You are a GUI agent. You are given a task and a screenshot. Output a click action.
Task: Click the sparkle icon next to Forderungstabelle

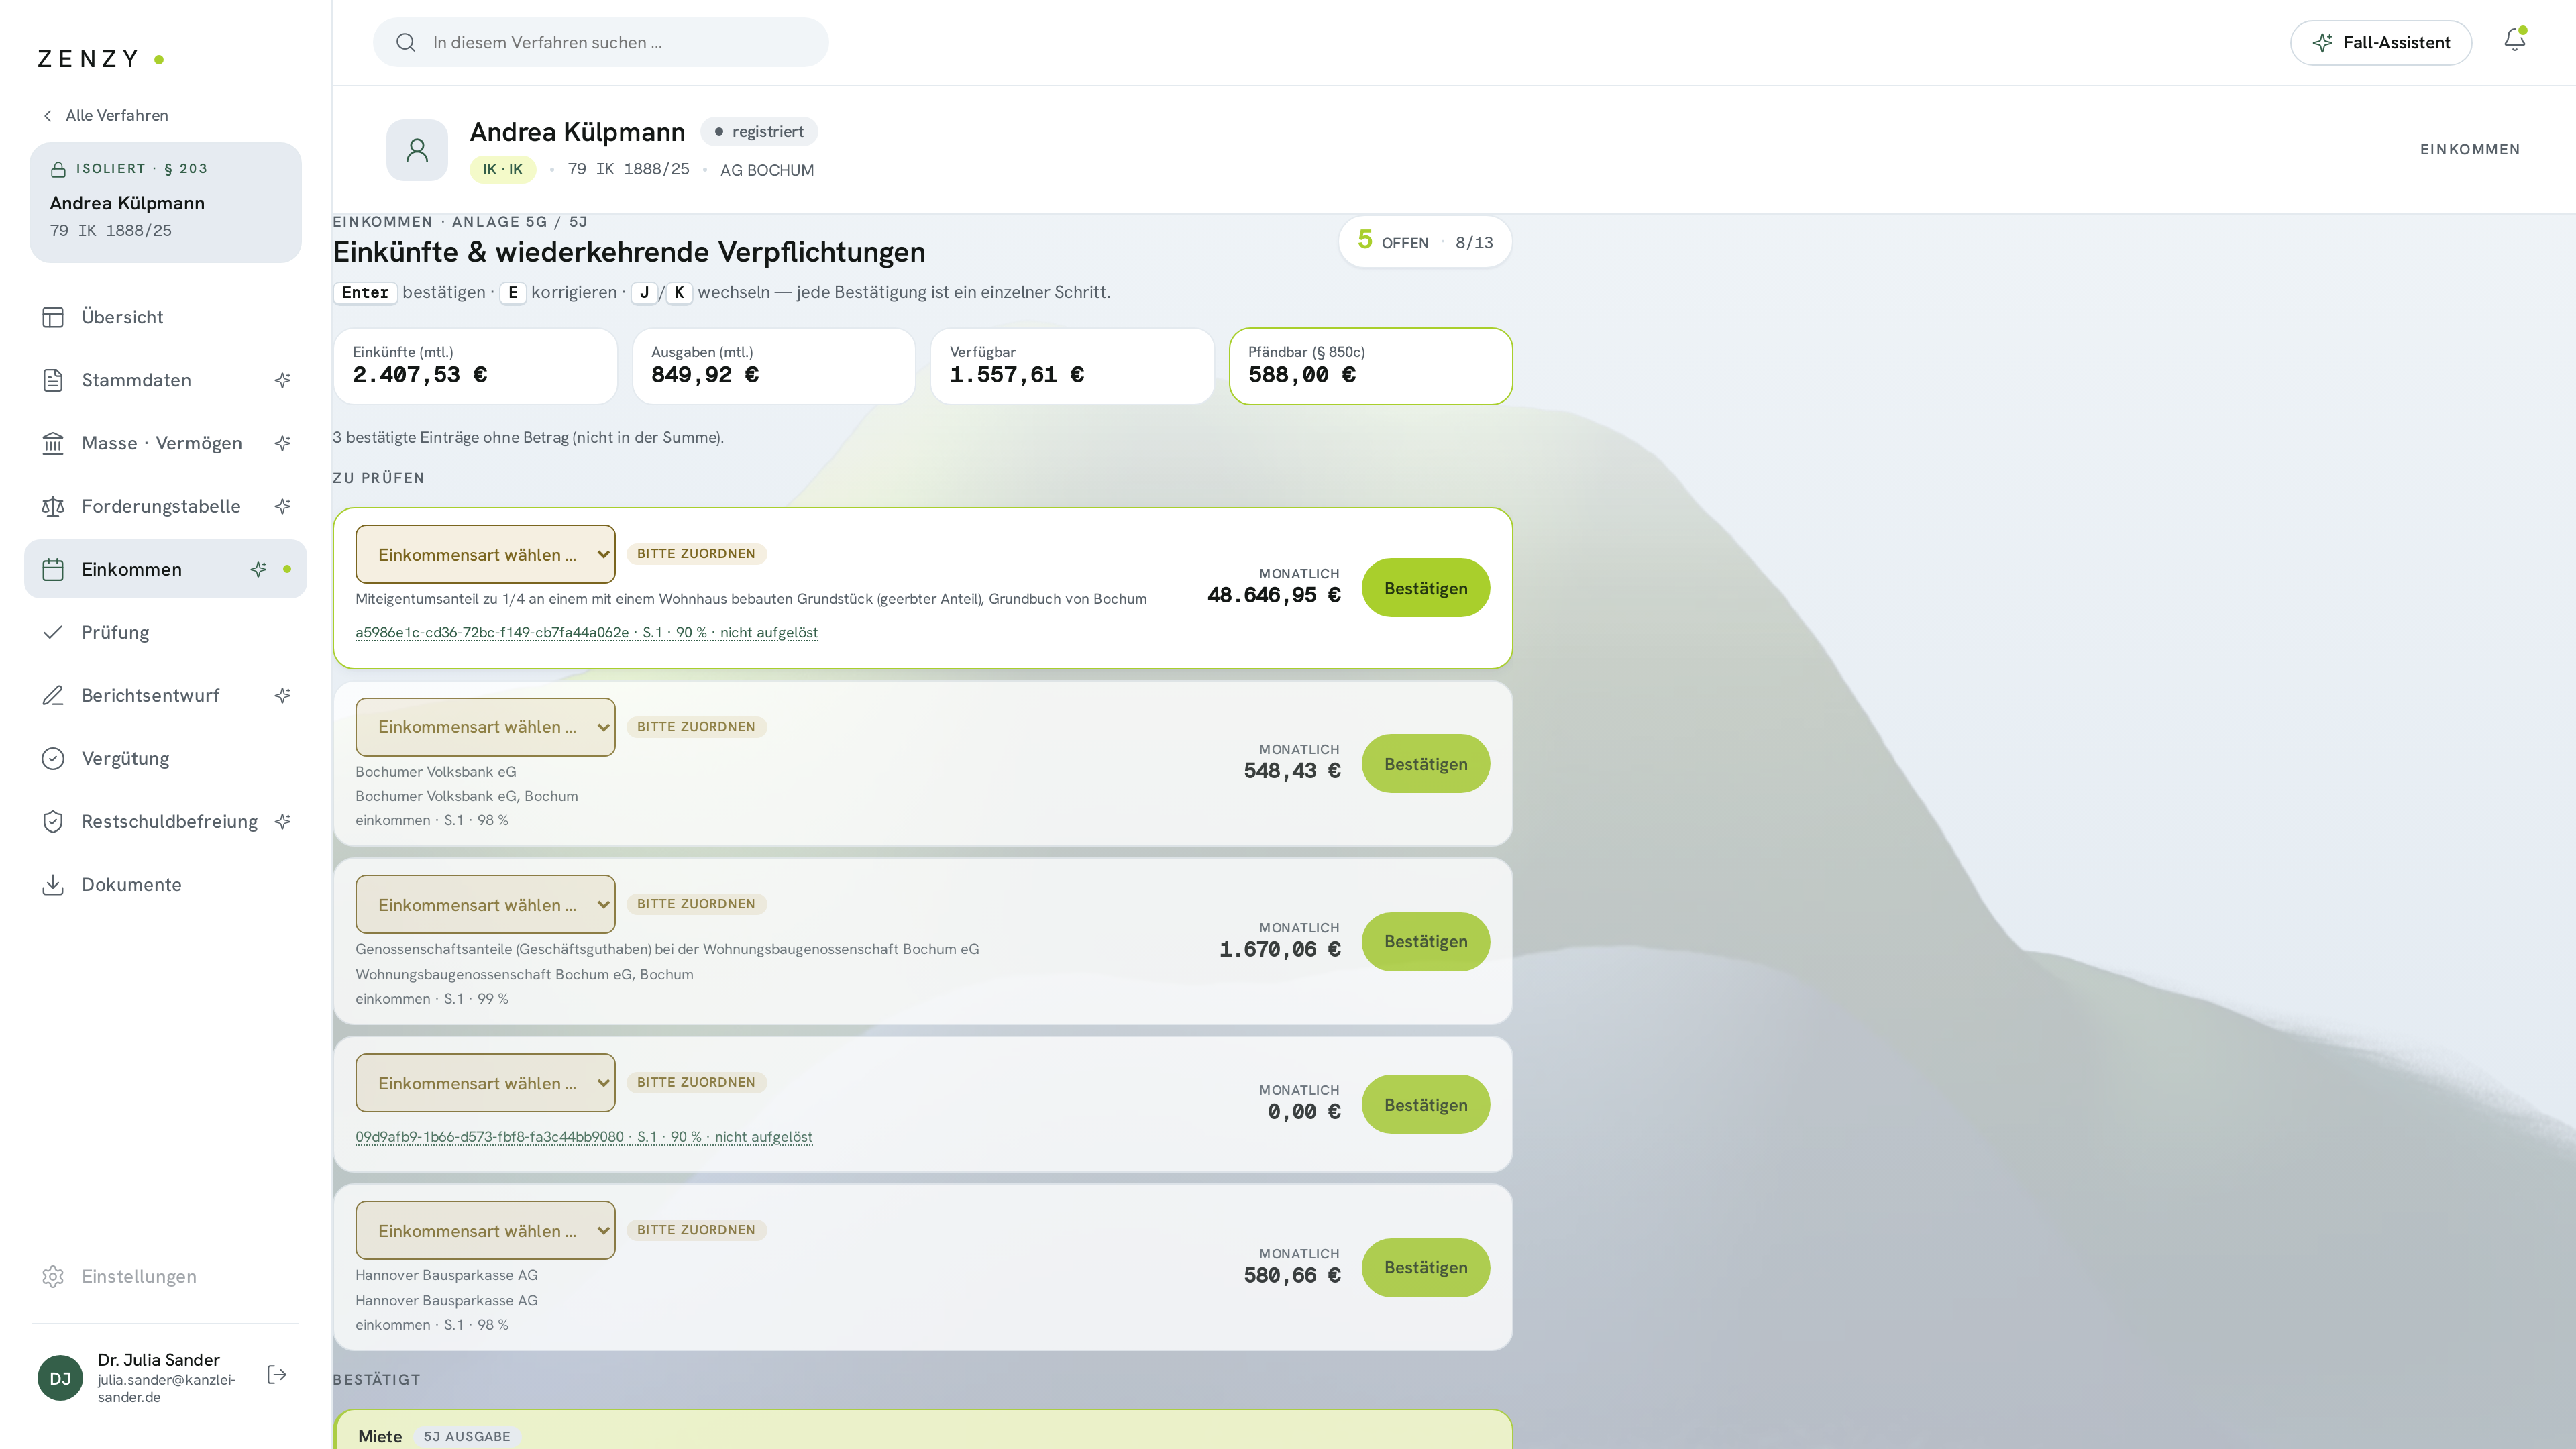(x=283, y=506)
